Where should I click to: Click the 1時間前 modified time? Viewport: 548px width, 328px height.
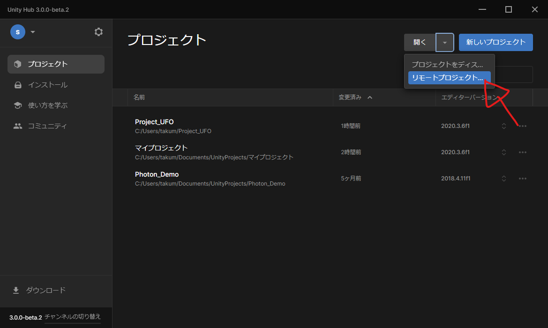351,126
